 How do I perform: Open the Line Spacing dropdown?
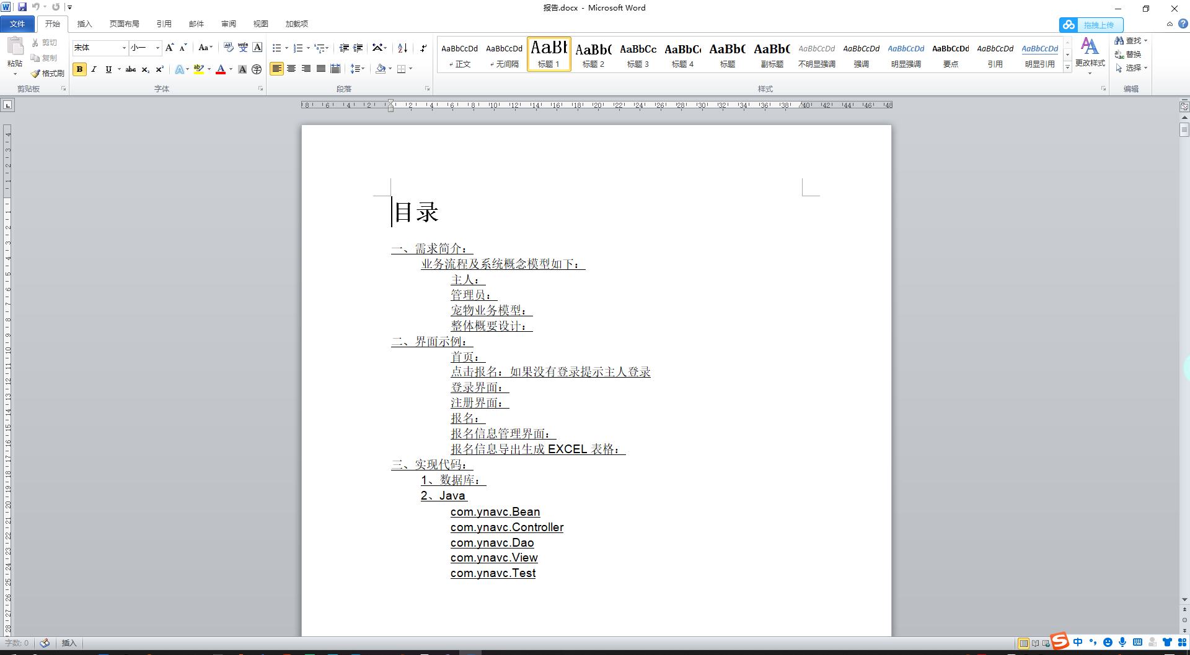[x=358, y=69]
